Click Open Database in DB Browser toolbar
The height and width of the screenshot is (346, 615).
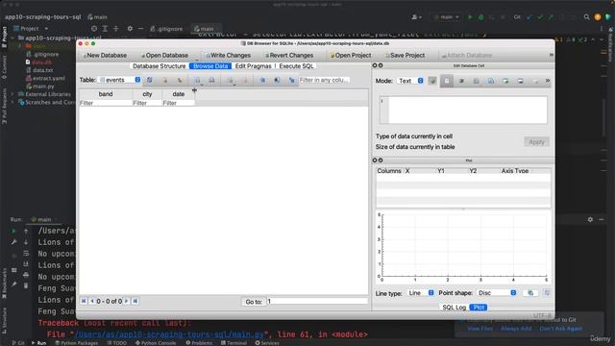pos(164,56)
